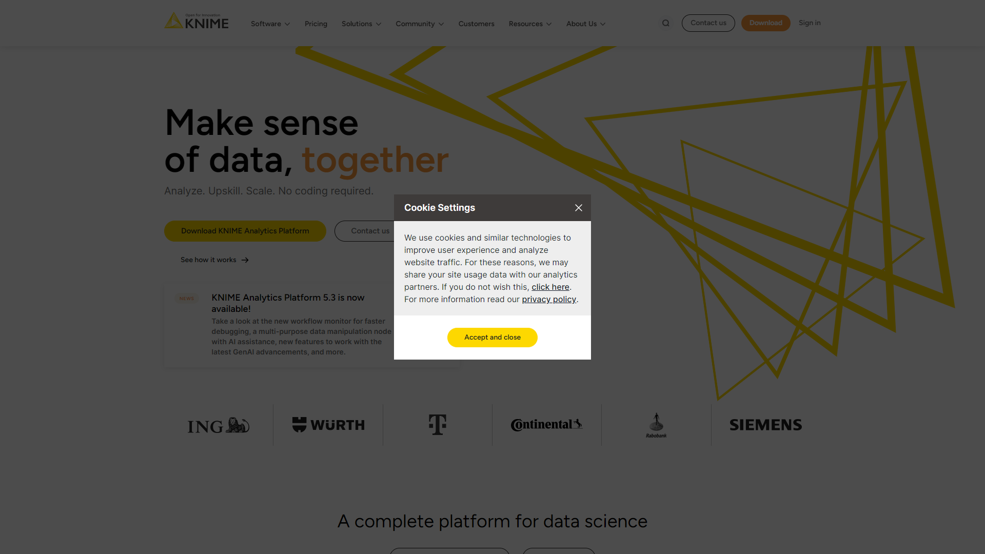Expand the About Us dropdown menu
The height and width of the screenshot is (554, 985).
tap(584, 24)
